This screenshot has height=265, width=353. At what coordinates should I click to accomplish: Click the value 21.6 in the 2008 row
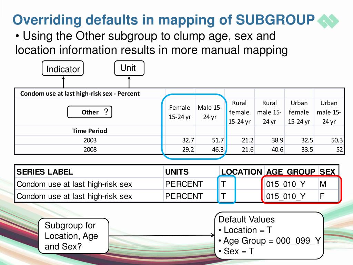[x=248, y=149]
